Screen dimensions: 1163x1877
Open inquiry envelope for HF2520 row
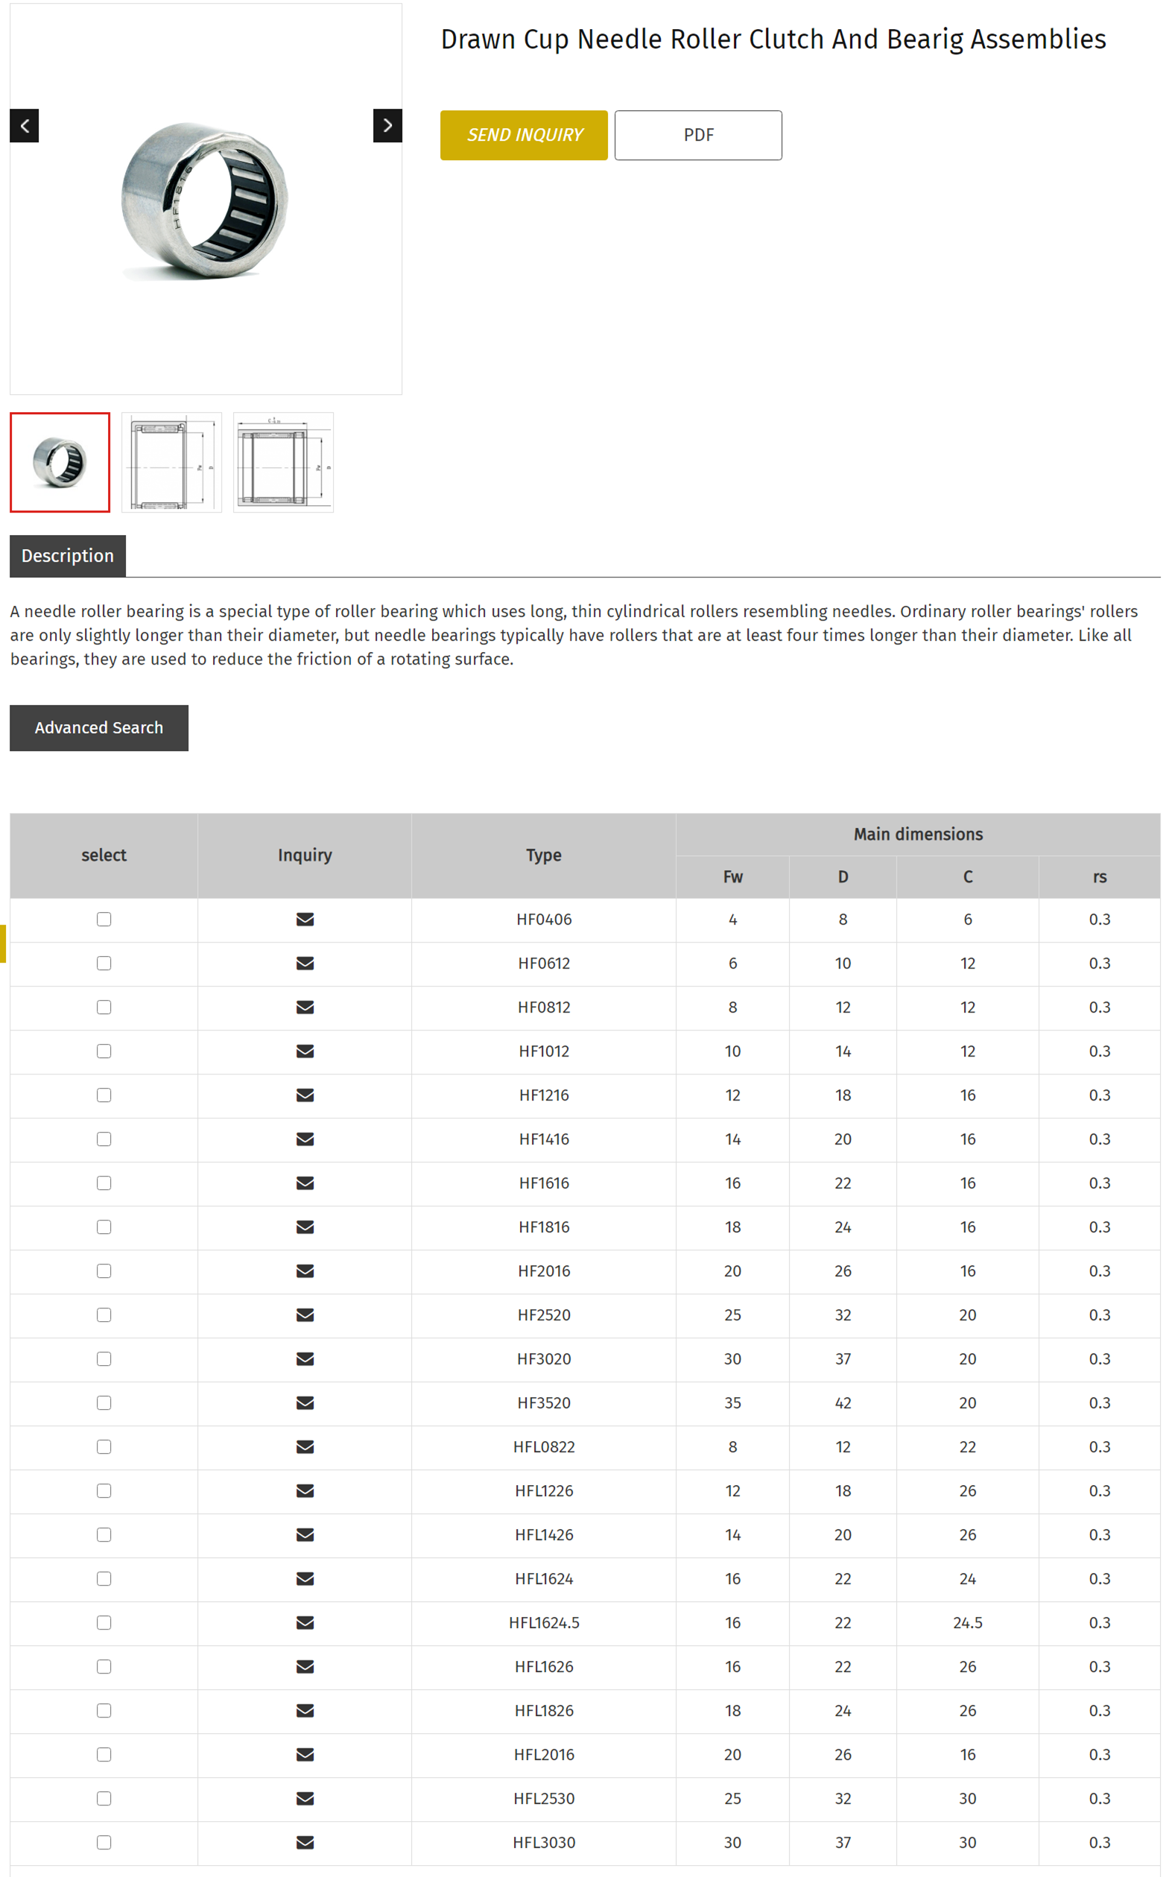(305, 1314)
